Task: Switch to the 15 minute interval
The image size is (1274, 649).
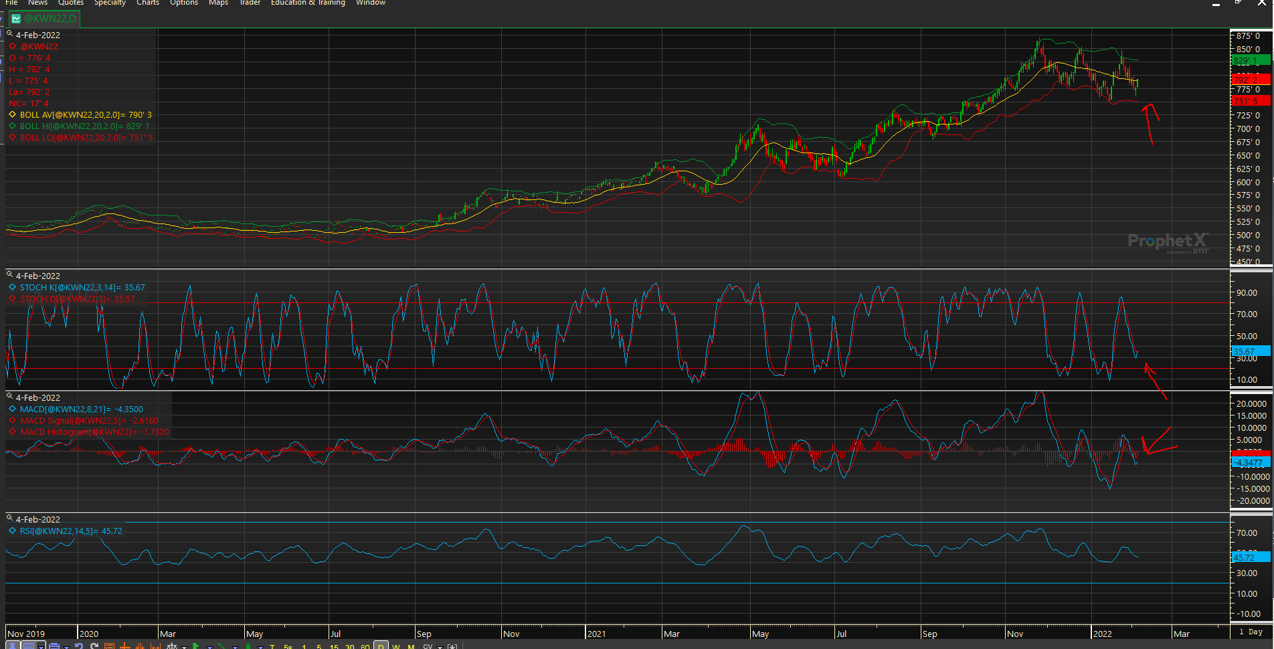Action: 334,646
